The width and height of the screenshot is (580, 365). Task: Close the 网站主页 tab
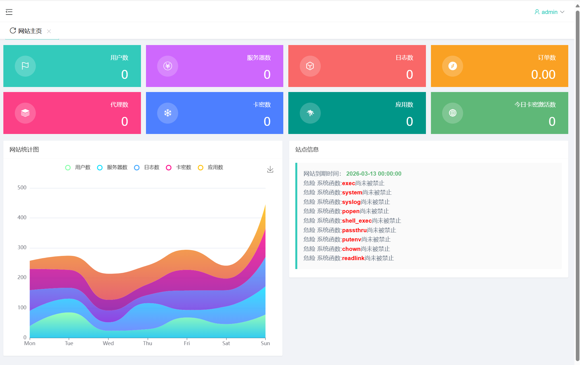pyautogui.click(x=49, y=31)
